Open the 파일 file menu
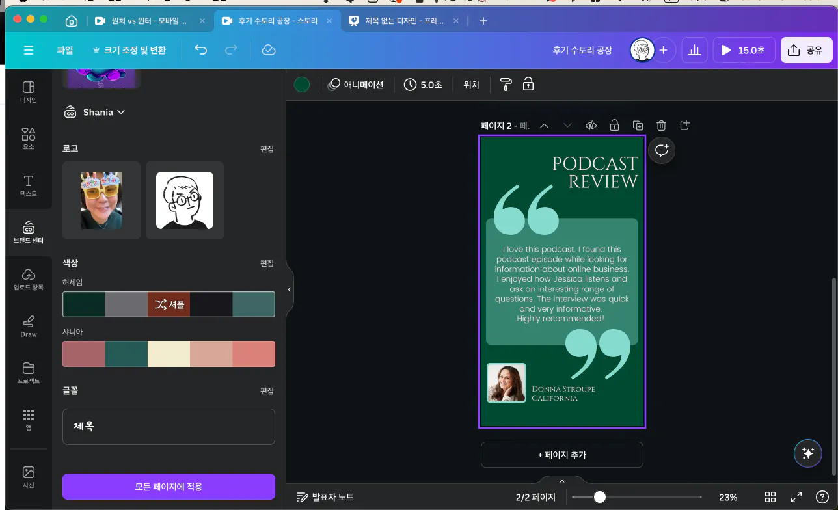 pos(65,50)
